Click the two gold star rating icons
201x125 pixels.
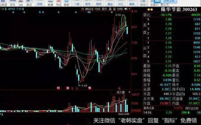[150, 9]
